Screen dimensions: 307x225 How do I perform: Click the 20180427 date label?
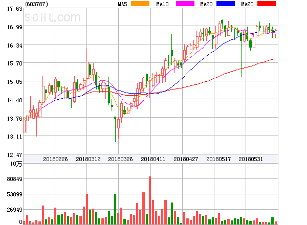click(x=186, y=159)
